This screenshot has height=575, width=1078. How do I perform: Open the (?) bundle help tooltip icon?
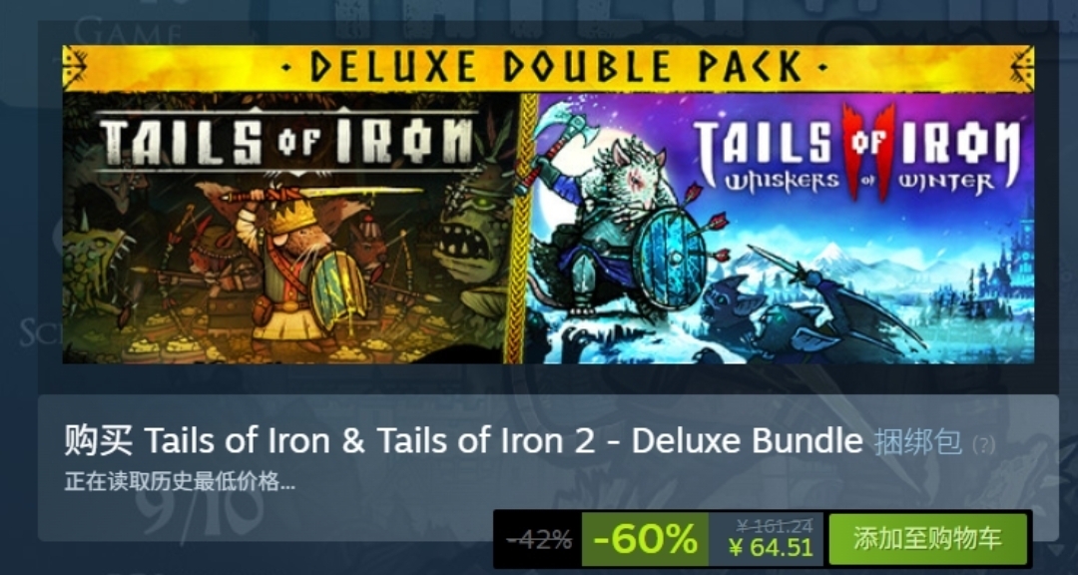click(984, 445)
